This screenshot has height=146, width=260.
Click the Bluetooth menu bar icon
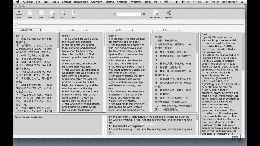click(x=160, y=2)
